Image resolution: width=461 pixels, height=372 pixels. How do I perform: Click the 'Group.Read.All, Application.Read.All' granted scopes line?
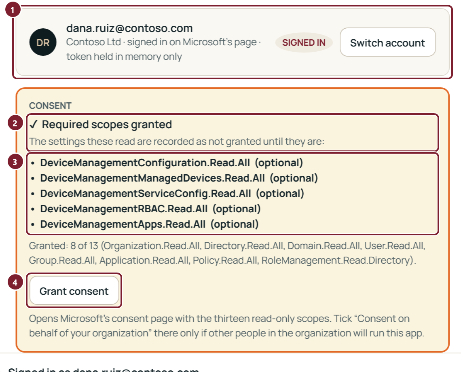coord(222,260)
